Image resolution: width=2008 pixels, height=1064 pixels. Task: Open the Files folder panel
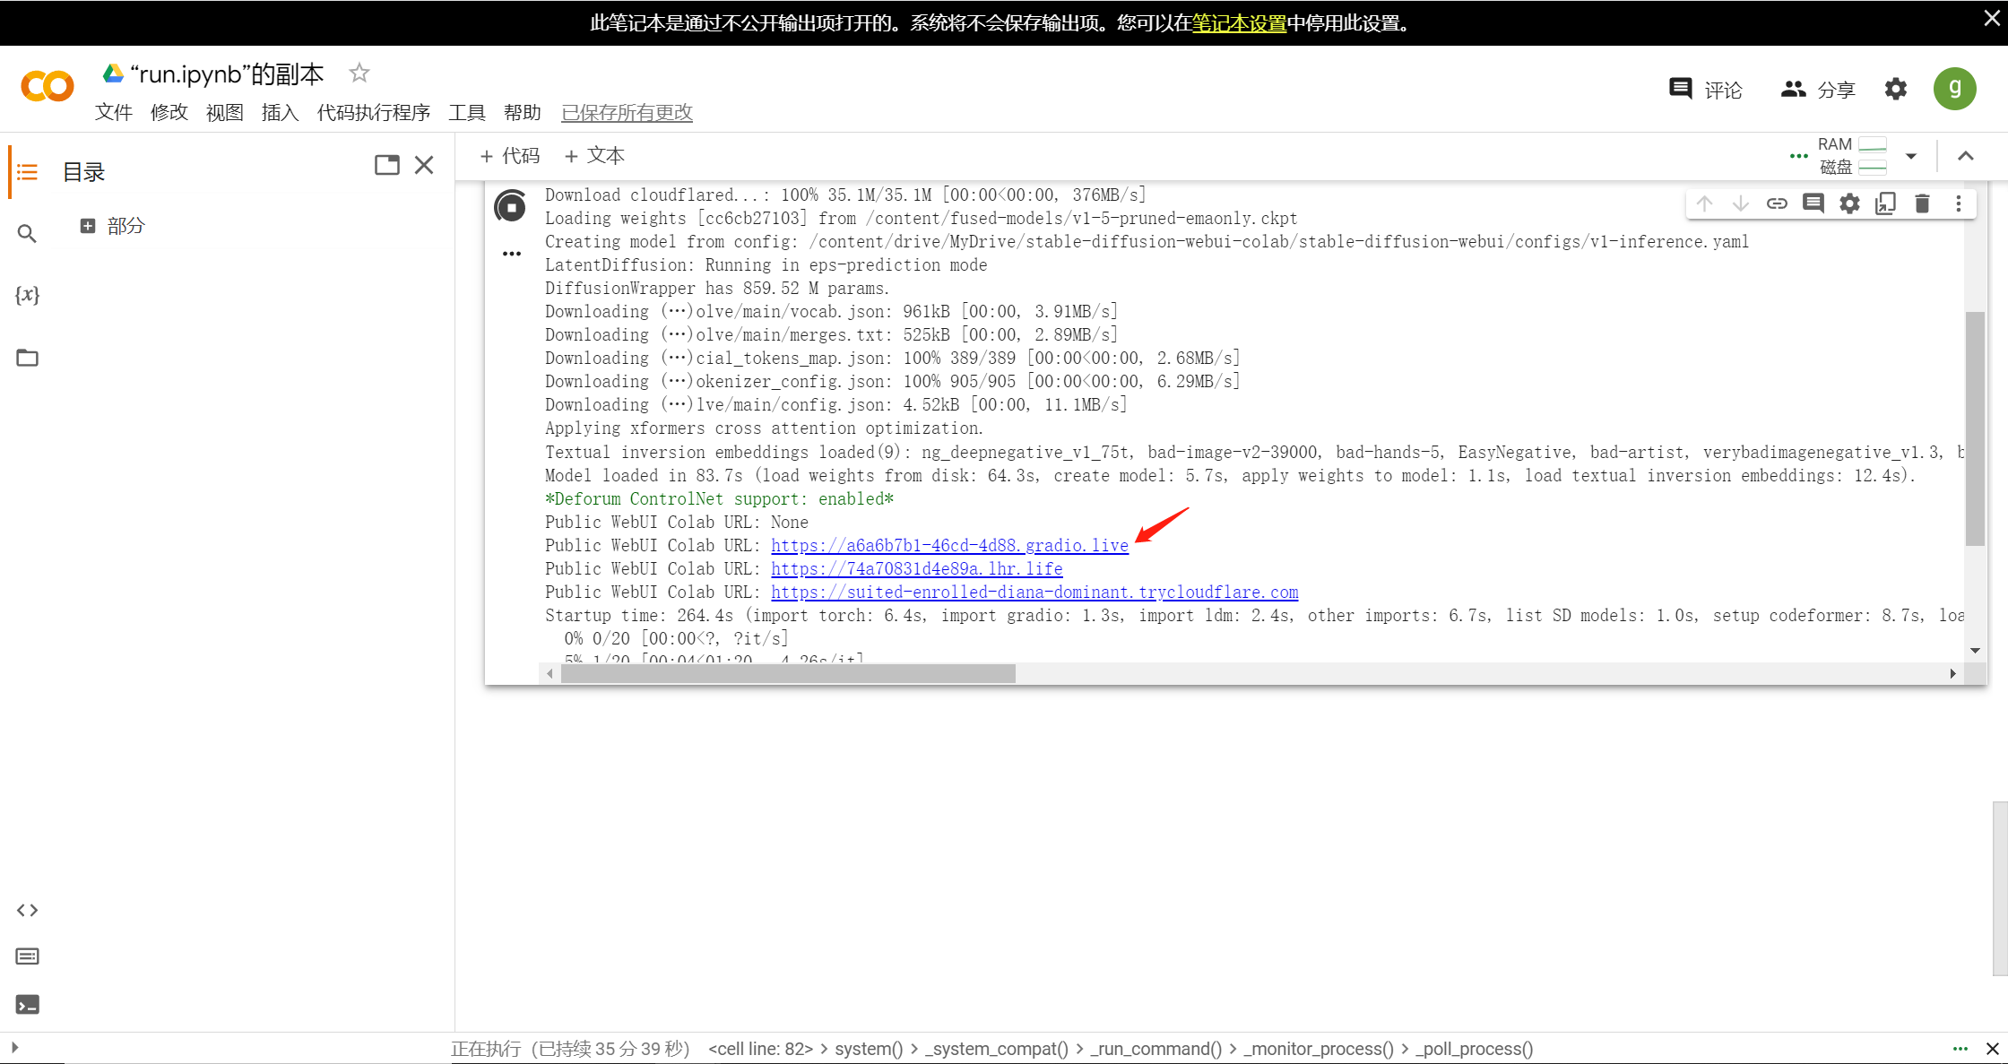[27, 358]
